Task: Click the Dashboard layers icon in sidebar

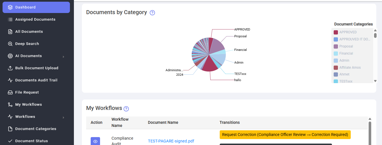Action: coord(10,7)
